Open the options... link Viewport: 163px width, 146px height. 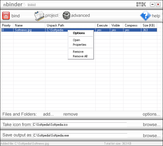click(151, 114)
